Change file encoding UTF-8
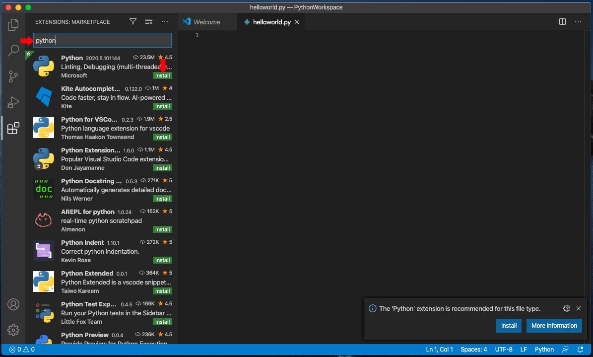Screen dimensions: 593x357 click(x=504, y=350)
